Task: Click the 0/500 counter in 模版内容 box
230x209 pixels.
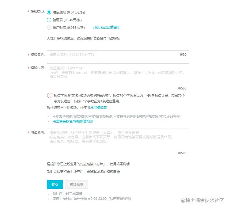Action: click(182, 88)
